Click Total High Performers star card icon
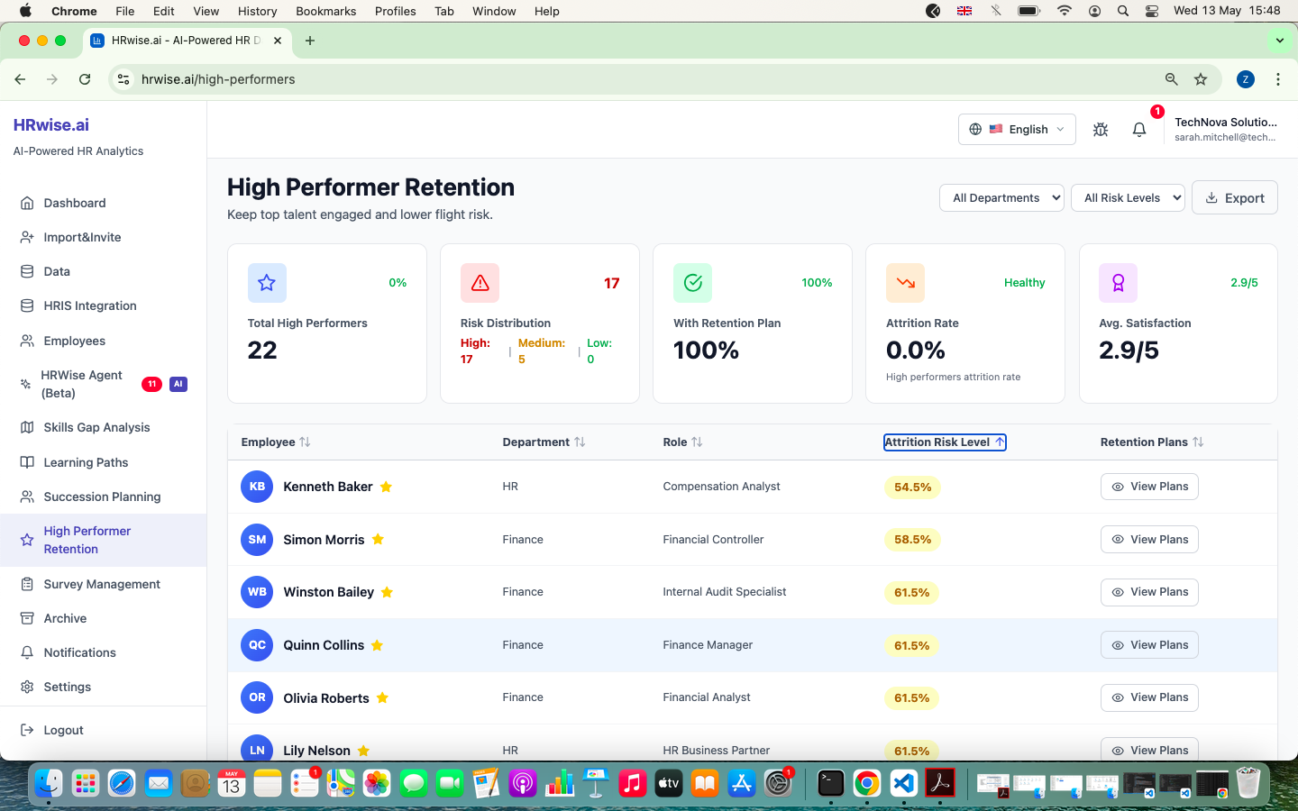Screen dimensions: 1298x811 pos(267,283)
